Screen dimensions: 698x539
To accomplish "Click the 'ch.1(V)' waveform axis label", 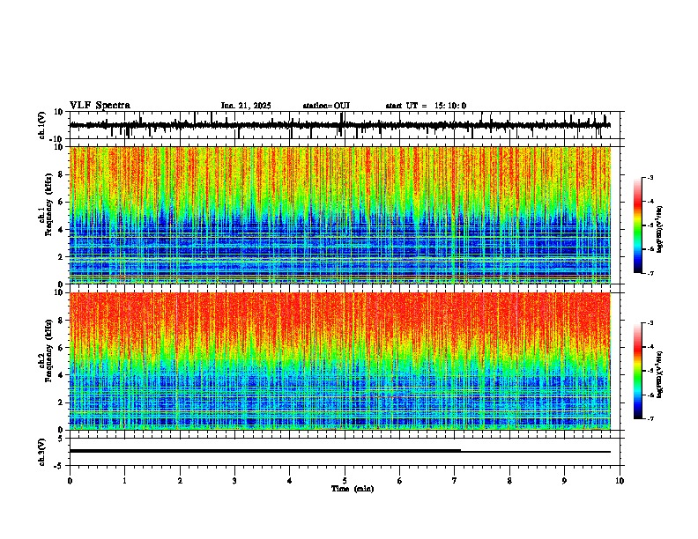I will 42,125.
